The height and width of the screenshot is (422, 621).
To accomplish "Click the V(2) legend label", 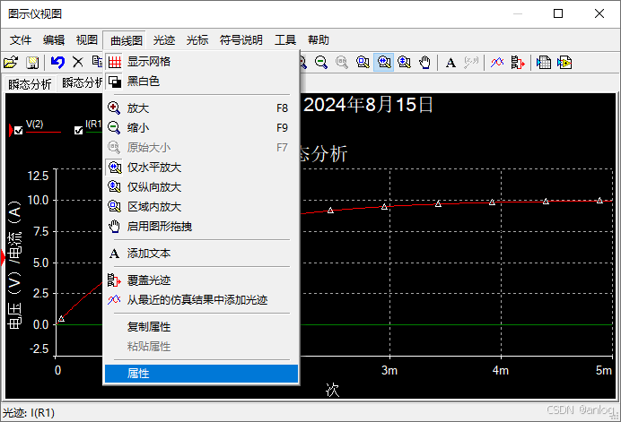I will point(34,125).
